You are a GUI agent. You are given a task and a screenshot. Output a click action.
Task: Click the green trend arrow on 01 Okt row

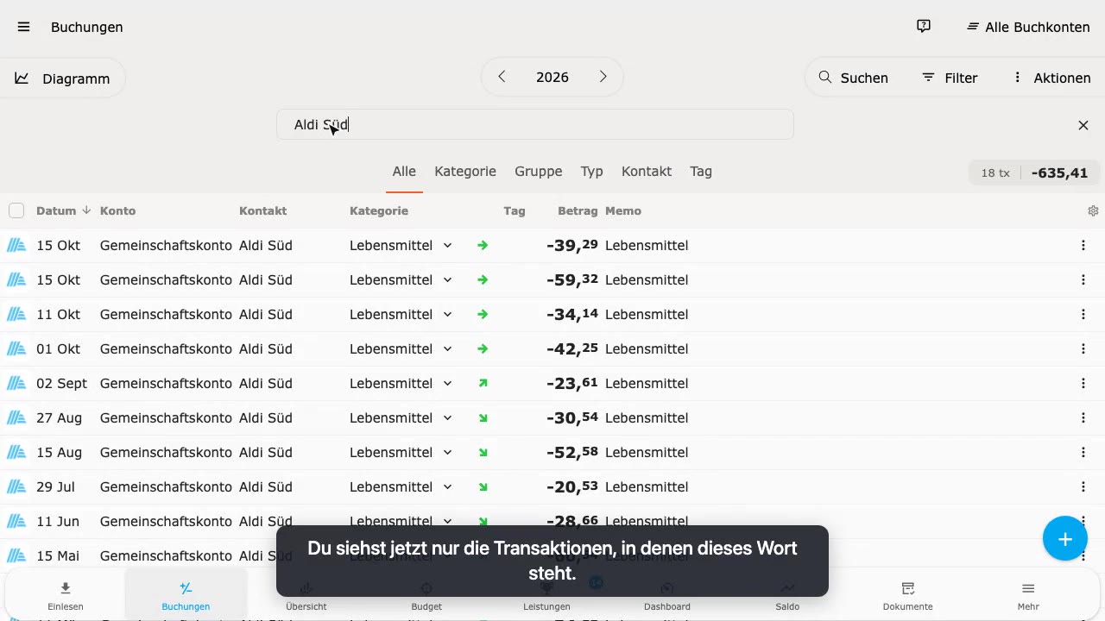(x=483, y=348)
